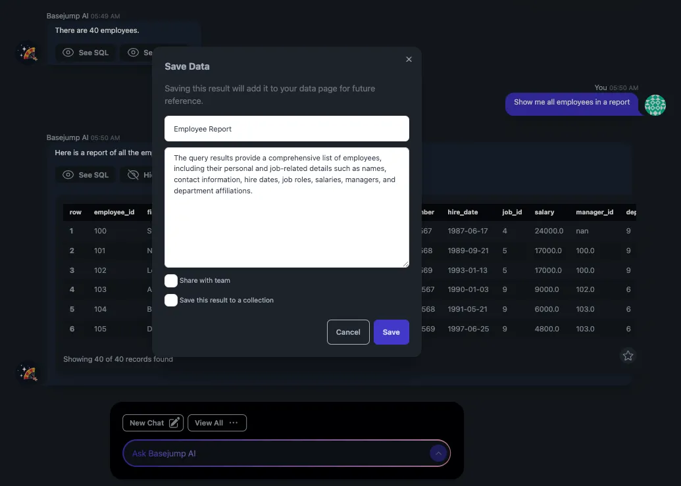This screenshot has width=681, height=486.
Task: Click the employee_id column header
Action: click(114, 212)
